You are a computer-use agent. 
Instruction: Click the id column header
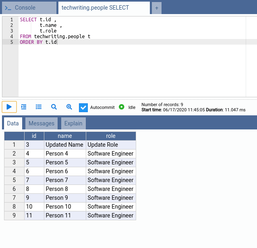[34, 136]
